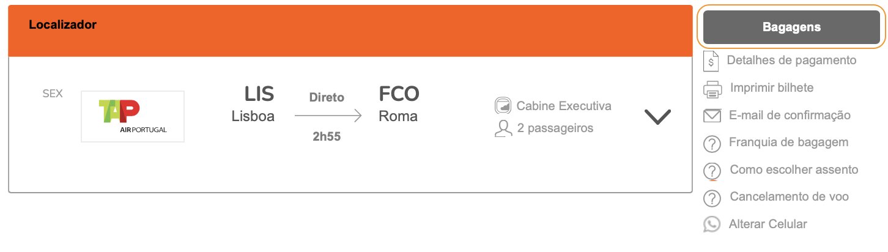
Task: Click the passengers person icon
Action: click(x=503, y=128)
